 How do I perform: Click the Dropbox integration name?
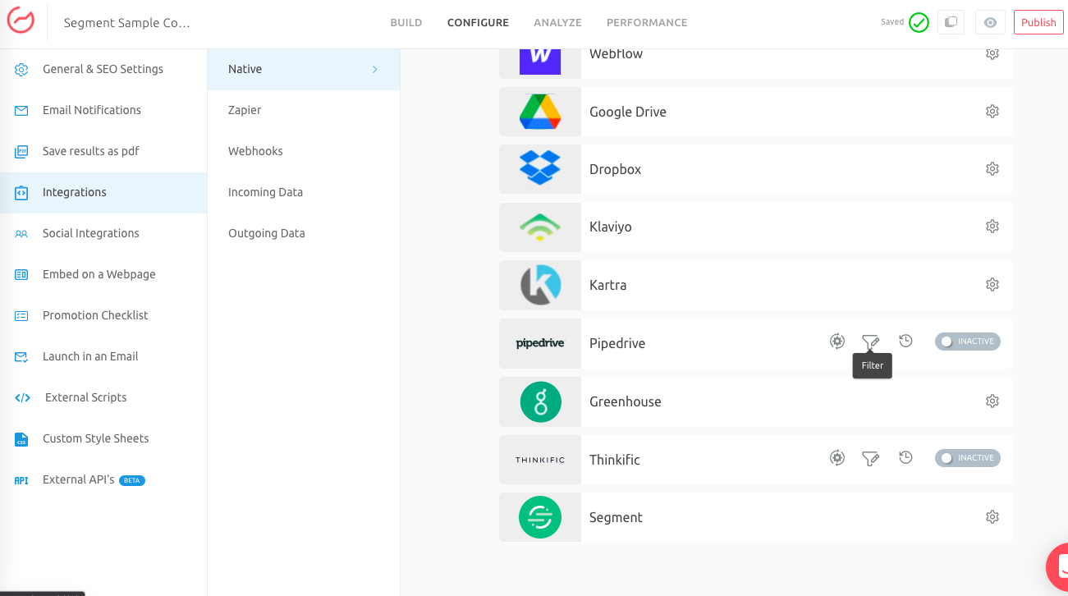click(615, 169)
